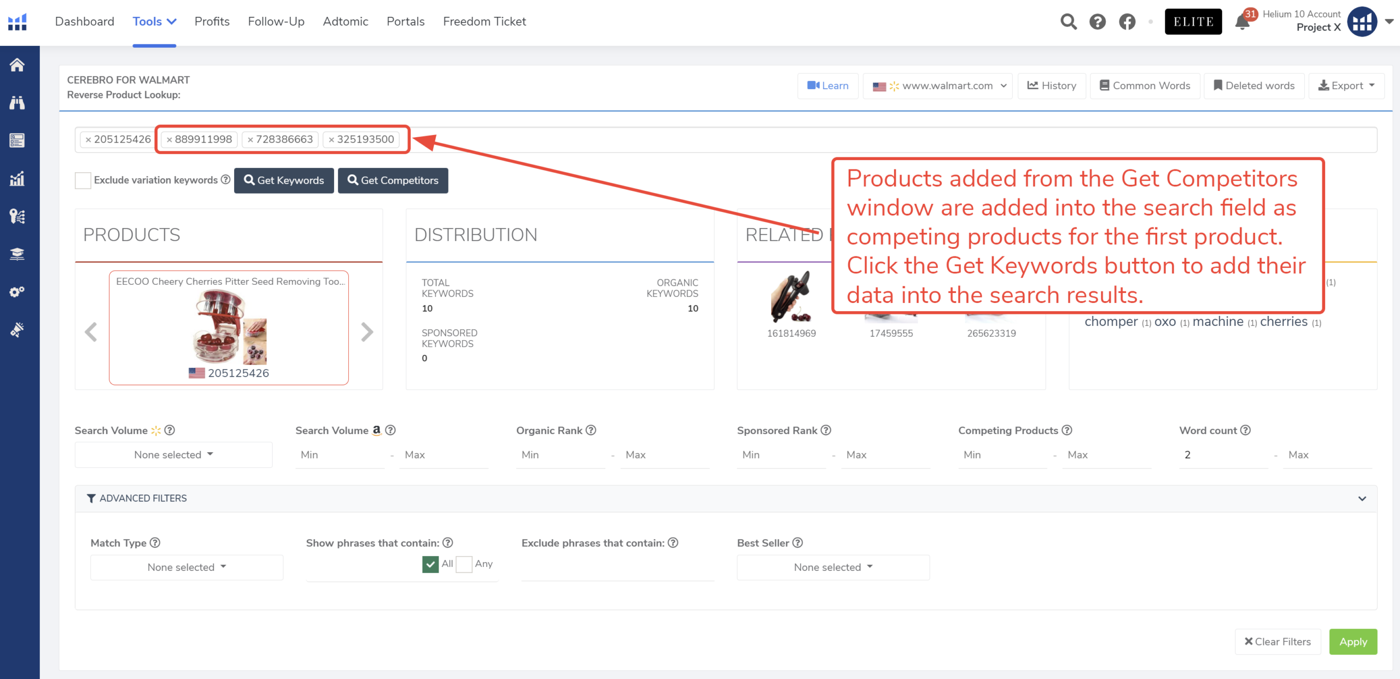Expand the Match Type dropdown
1400x679 pixels.
pyautogui.click(x=186, y=567)
